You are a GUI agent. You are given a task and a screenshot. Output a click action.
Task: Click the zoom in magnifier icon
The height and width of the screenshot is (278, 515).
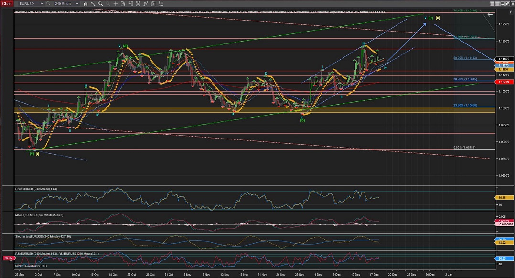point(101,3)
